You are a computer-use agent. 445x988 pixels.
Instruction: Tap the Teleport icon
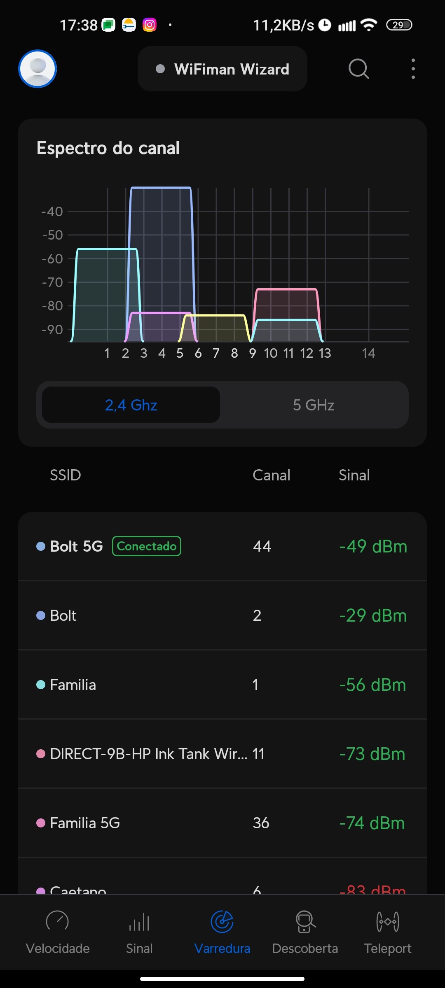(x=387, y=922)
